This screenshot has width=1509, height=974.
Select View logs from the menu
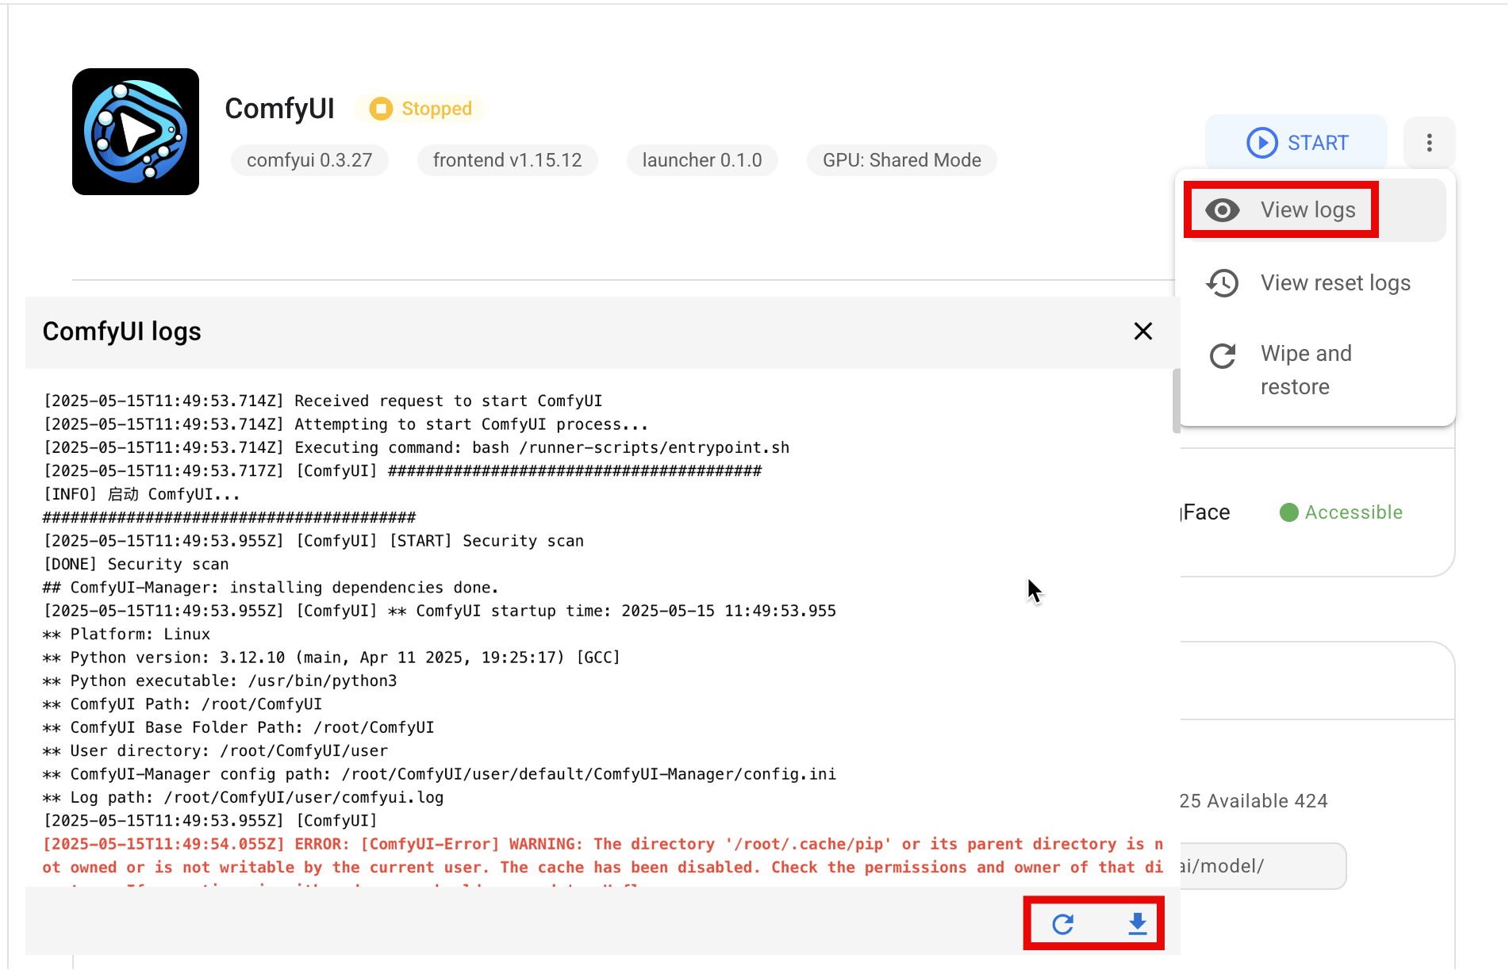click(x=1307, y=210)
